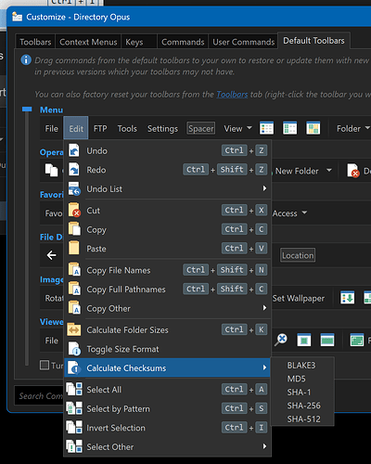Click the Delete icon beside New Folder

click(x=353, y=171)
